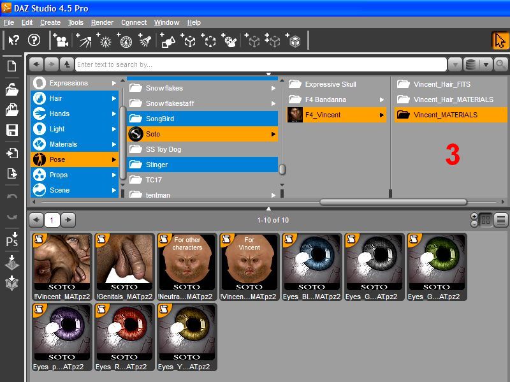The width and height of the screenshot is (510, 382).
Task: Add a new linear point light (ringed icon)
Action: pyautogui.click(x=124, y=40)
